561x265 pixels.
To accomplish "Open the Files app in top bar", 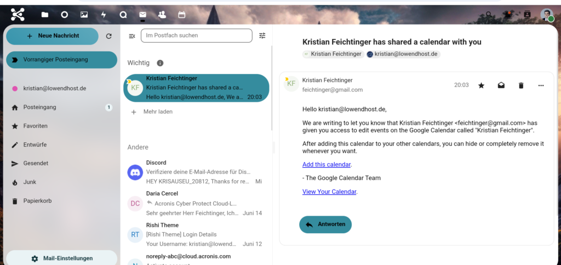I will point(45,15).
